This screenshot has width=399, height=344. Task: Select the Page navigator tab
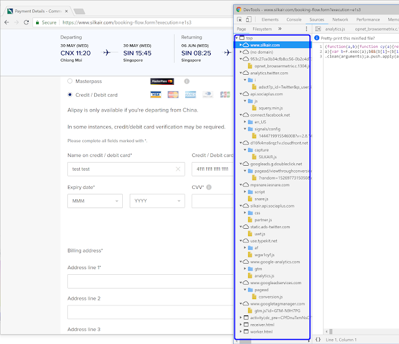pos(241,29)
